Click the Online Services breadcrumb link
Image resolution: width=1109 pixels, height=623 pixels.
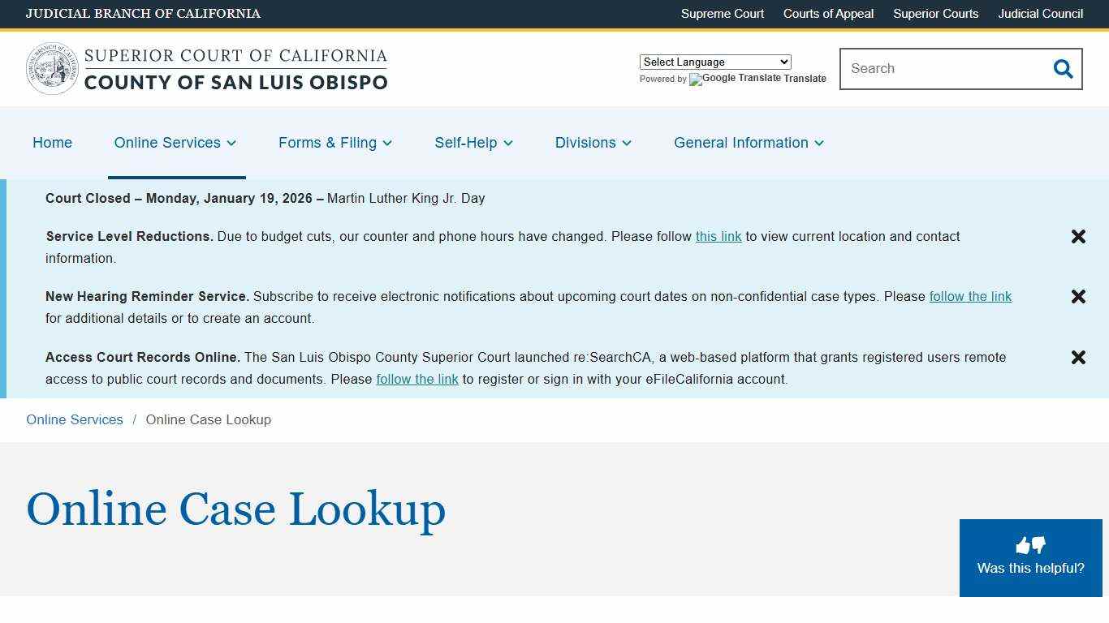(x=74, y=419)
